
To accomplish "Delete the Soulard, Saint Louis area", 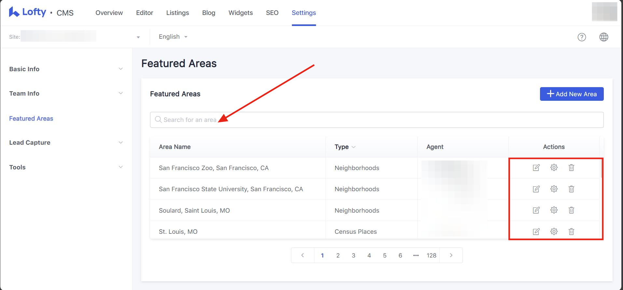I will pyautogui.click(x=571, y=210).
